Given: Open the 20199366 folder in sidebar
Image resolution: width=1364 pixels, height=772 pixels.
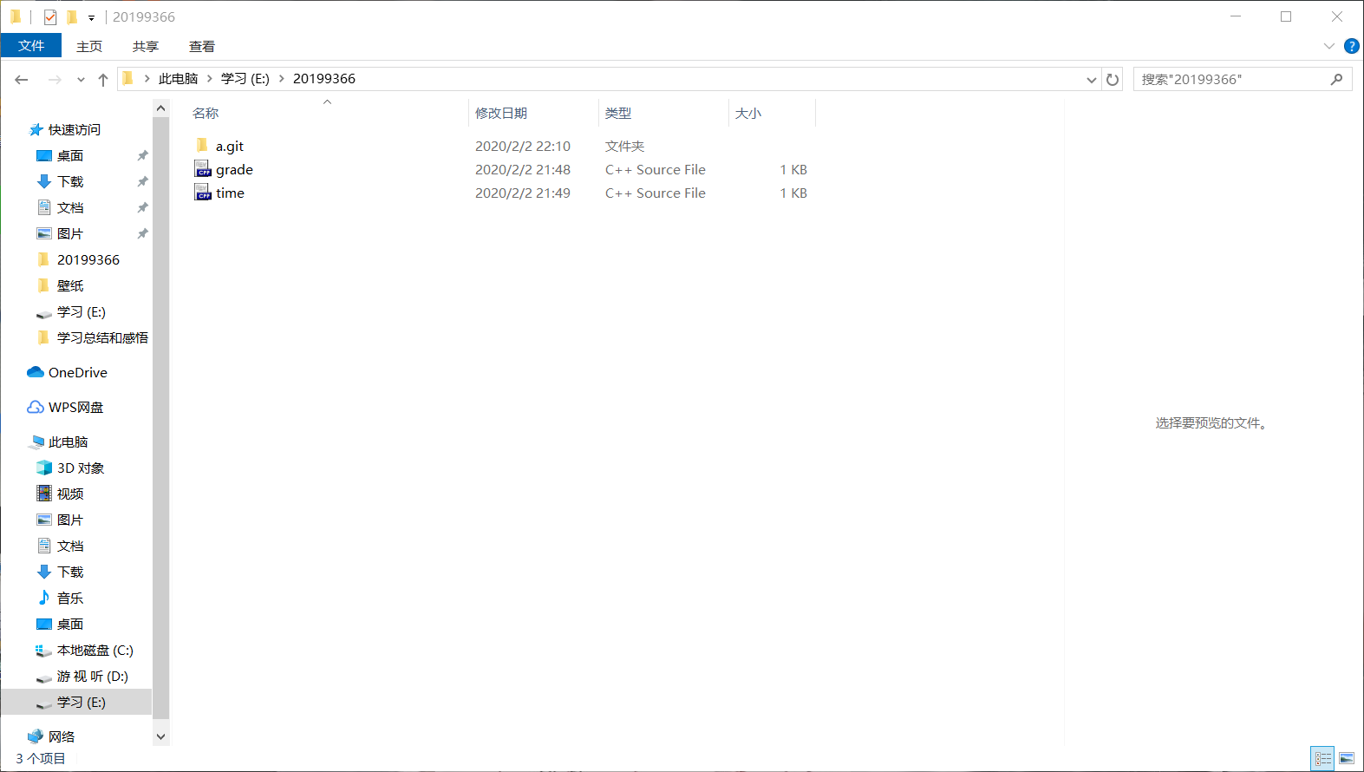Looking at the screenshot, I should click(x=88, y=260).
